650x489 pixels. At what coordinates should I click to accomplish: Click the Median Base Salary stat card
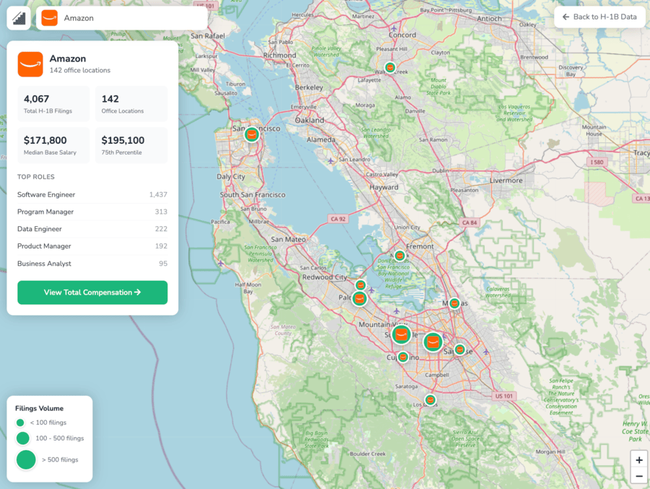point(53,144)
